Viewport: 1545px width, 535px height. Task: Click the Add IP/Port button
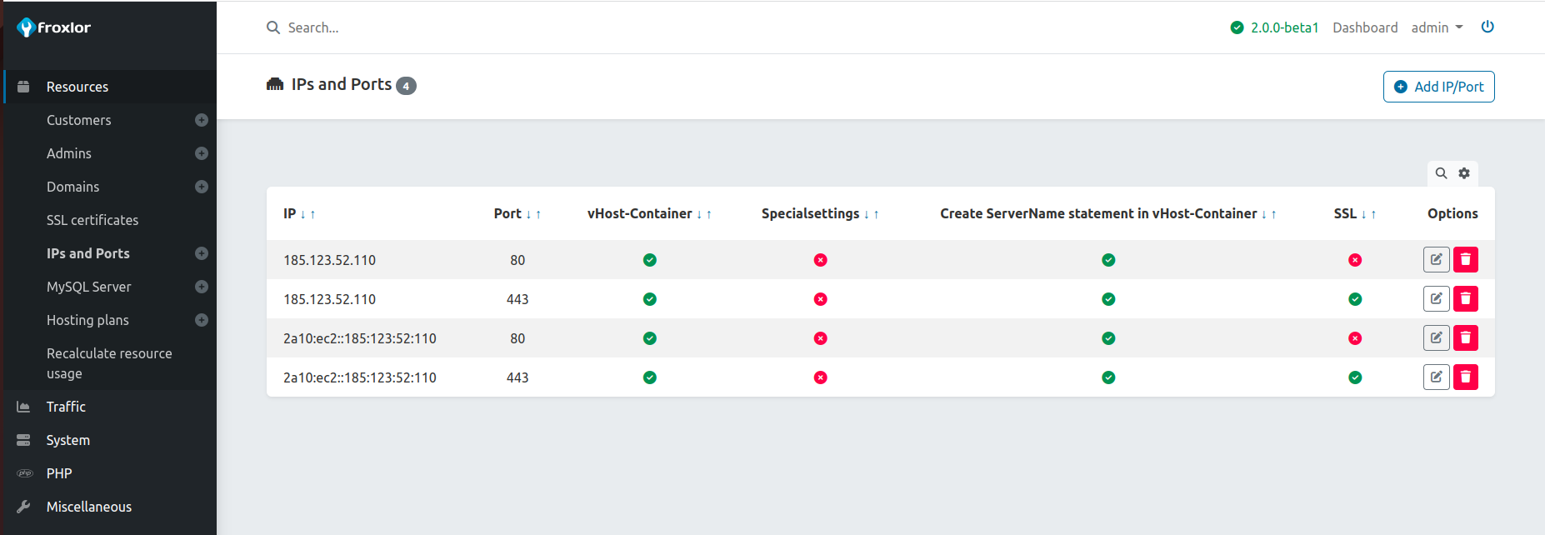click(x=1438, y=87)
